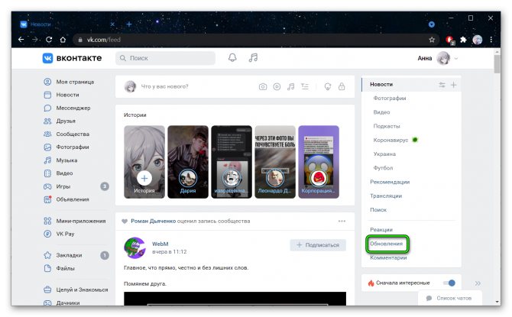Go to browser home page icon
Screen dimensions: 512x317
(x=63, y=40)
